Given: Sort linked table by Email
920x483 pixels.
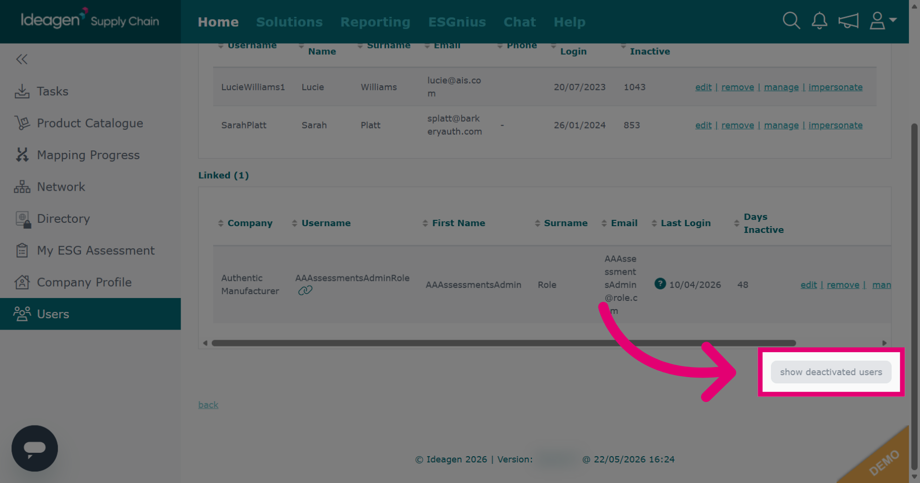Looking at the screenshot, I should (x=620, y=223).
